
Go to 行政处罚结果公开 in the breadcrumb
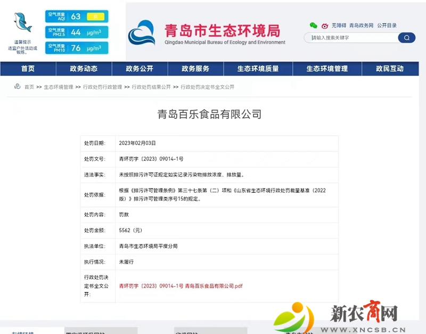coord(151,87)
